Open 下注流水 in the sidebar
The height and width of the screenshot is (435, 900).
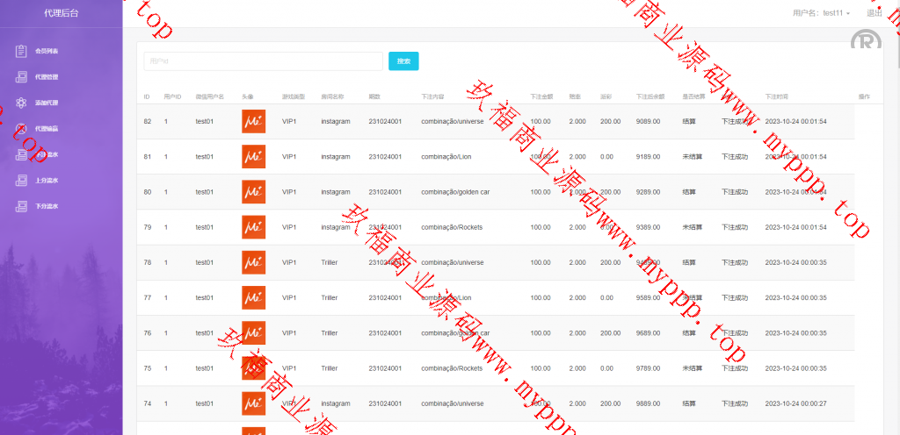[46, 155]
